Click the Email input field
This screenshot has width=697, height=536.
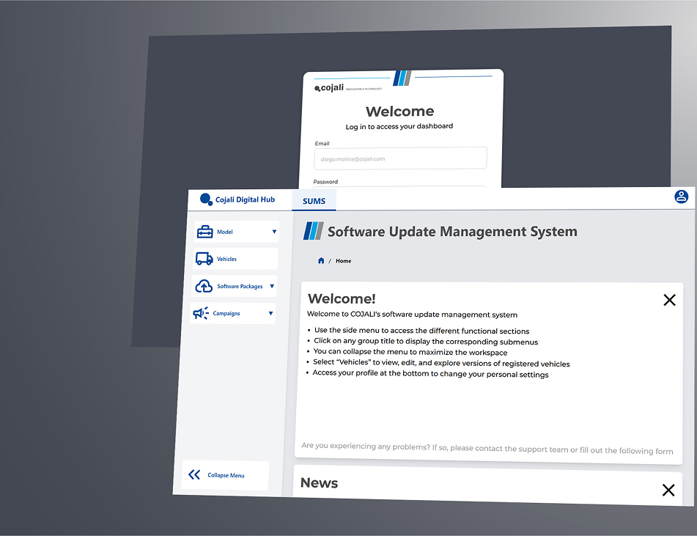[401, 158]
